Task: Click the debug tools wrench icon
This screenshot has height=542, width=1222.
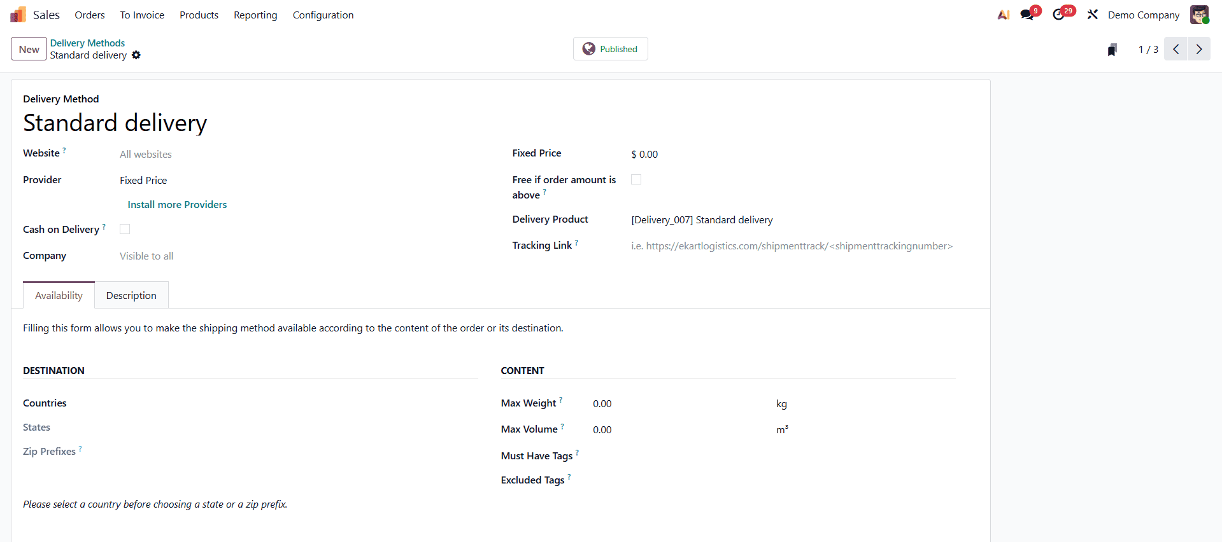Action: (x=1093, y=15)
